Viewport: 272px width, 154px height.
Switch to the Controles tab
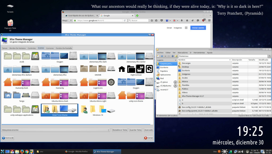click(x=32, y=48)
